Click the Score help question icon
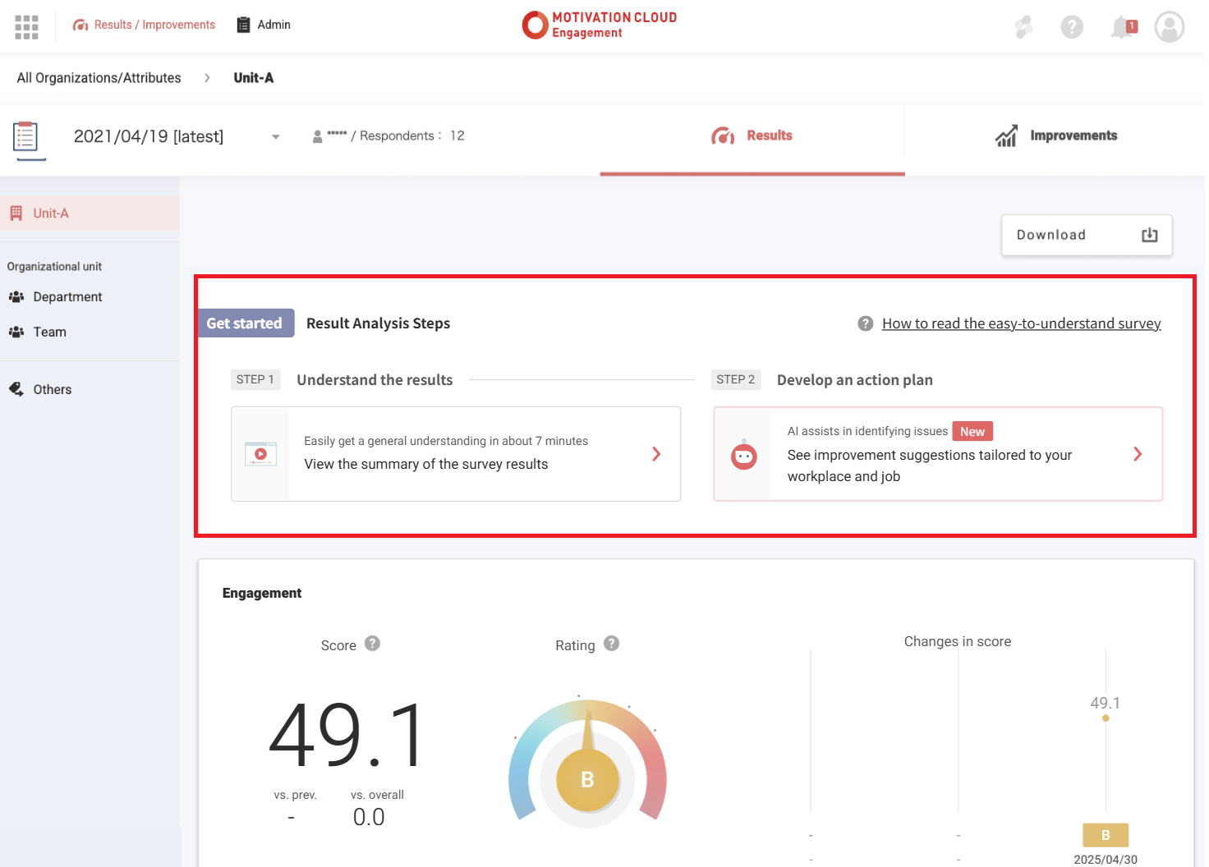1209x867 pixels. [x=372, y=644]
